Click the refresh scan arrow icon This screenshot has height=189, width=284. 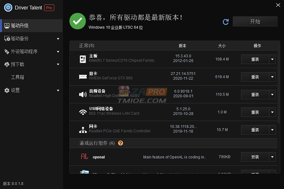[x=226, y=22]
